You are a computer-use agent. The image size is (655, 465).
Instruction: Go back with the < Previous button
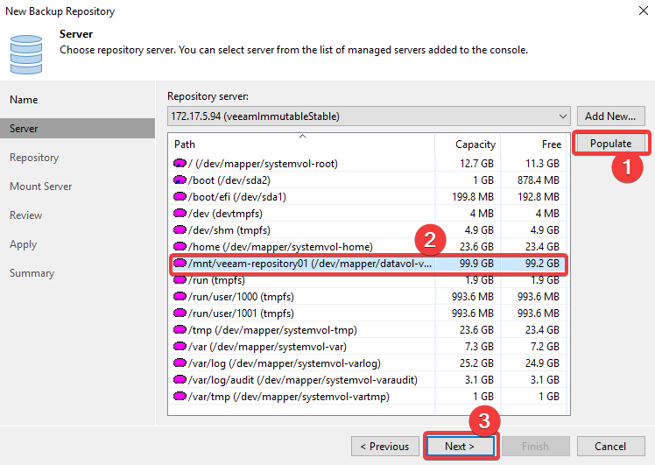(x=385, y=447)
